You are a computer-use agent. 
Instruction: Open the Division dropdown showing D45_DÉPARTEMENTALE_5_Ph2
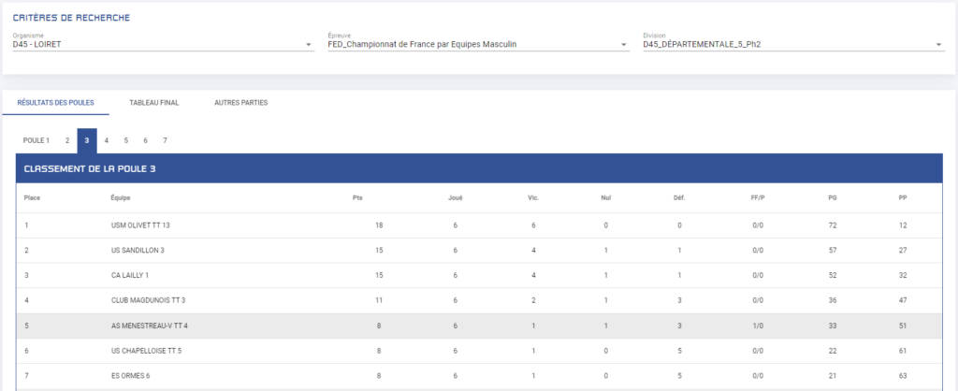[x=793, y=45]
